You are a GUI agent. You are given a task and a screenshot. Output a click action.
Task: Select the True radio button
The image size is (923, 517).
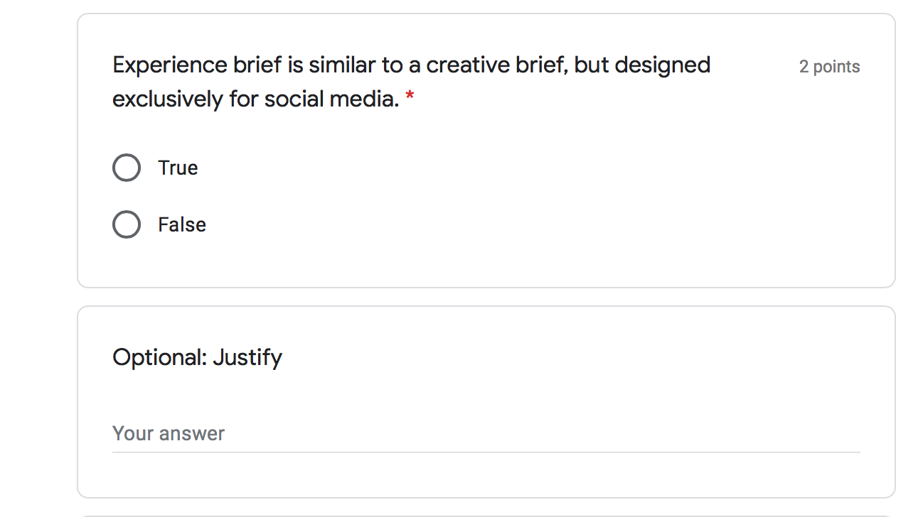coord(127,168)
